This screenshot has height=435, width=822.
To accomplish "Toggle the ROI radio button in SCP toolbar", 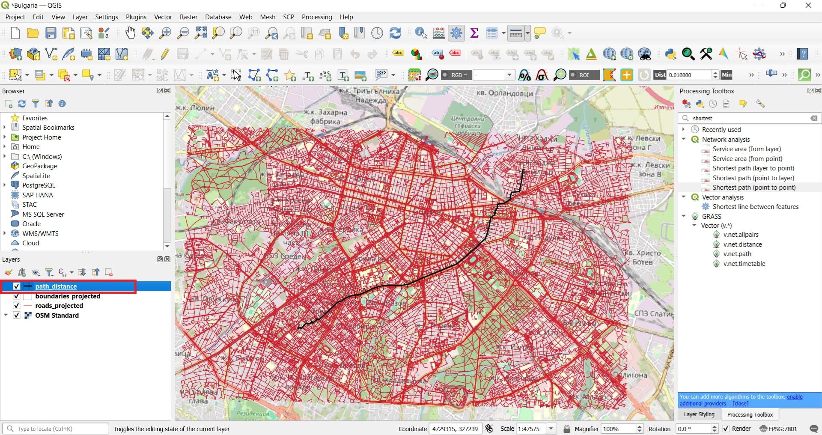I will tap(573, 75).
